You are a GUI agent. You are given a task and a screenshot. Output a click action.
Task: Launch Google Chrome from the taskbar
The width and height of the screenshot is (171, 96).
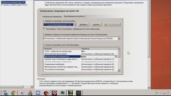pyautogui.click(x=14, y=93)
